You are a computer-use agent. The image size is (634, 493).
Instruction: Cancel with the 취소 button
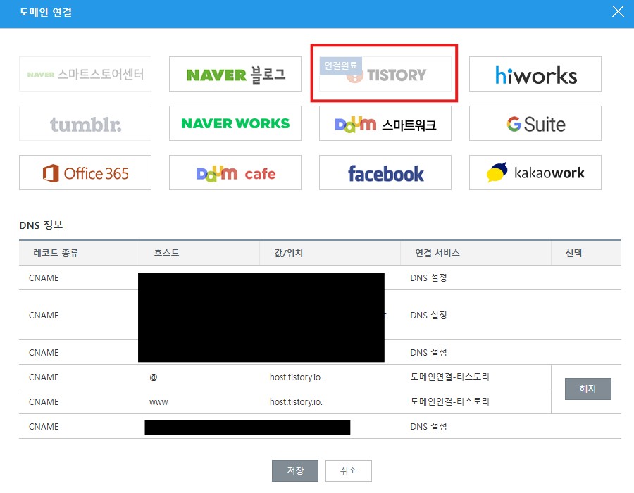(x=348, y=470)
